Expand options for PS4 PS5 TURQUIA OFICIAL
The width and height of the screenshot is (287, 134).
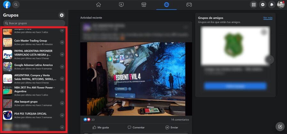coord(62,115)
